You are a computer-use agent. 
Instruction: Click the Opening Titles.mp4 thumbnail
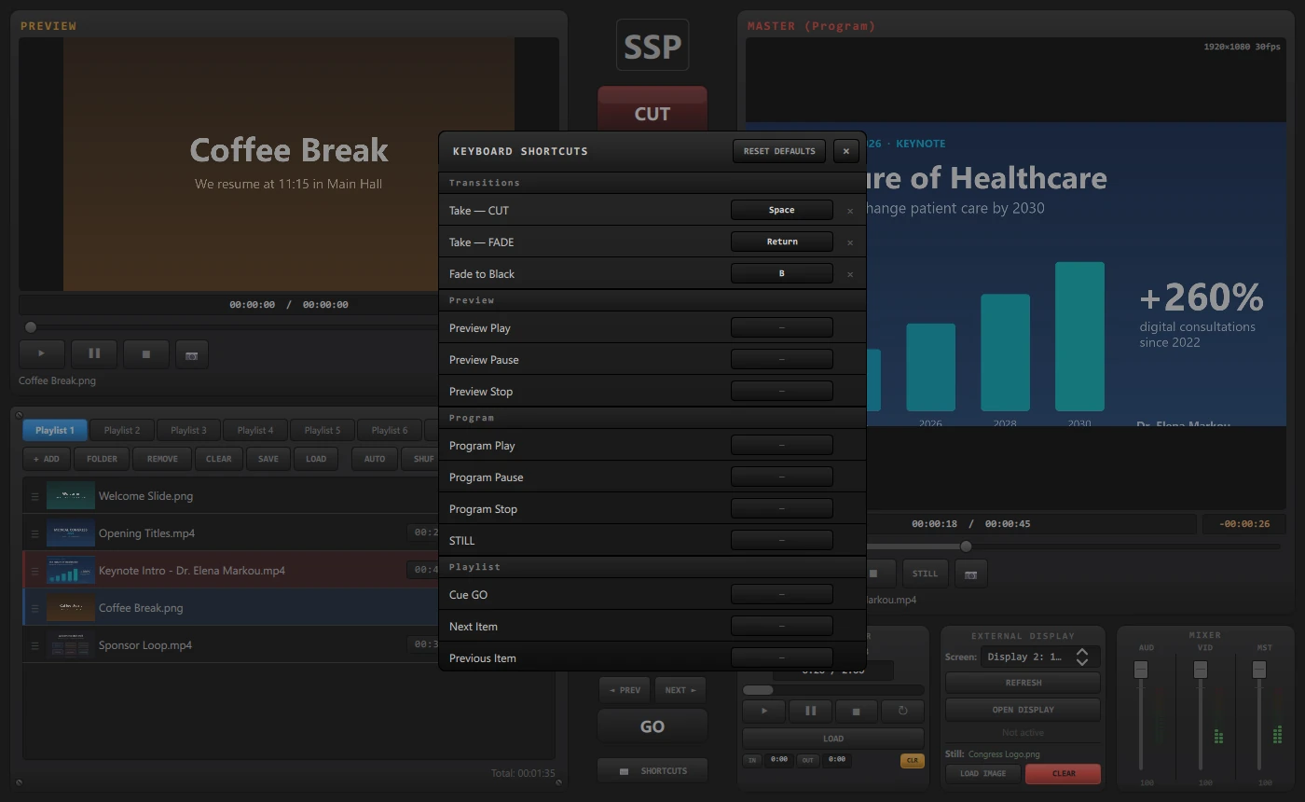[x=71, y=533]
